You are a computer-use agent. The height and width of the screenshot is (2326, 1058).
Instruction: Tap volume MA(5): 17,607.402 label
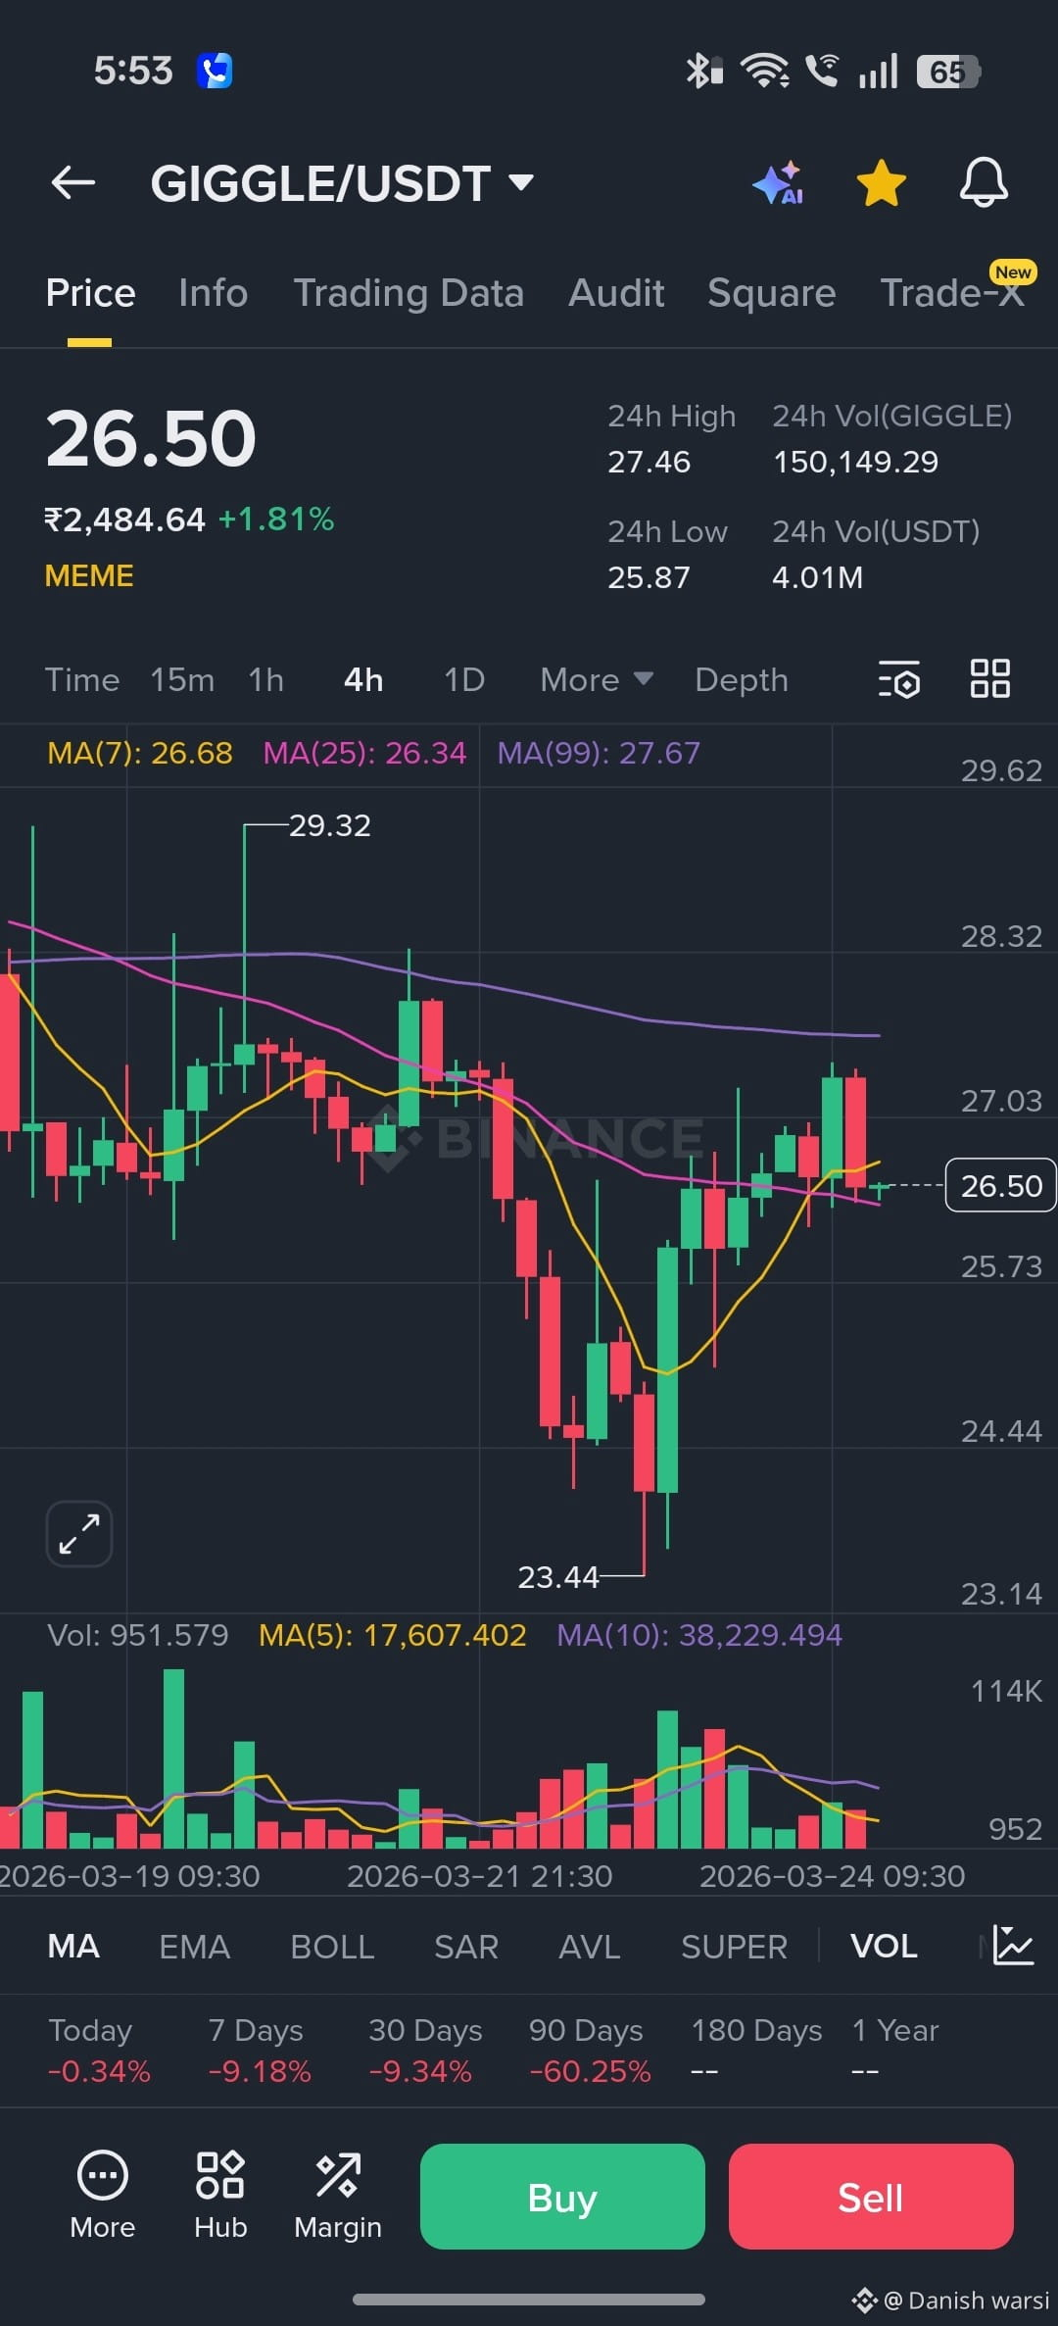point(393,1634)
